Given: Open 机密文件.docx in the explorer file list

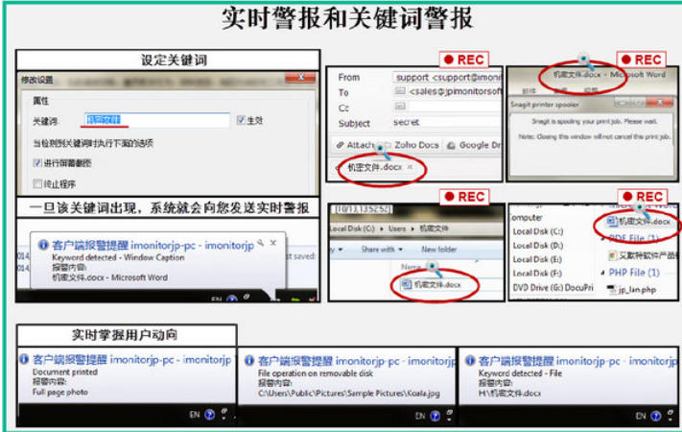Looking at the screenshot, I should click(436, 284).
